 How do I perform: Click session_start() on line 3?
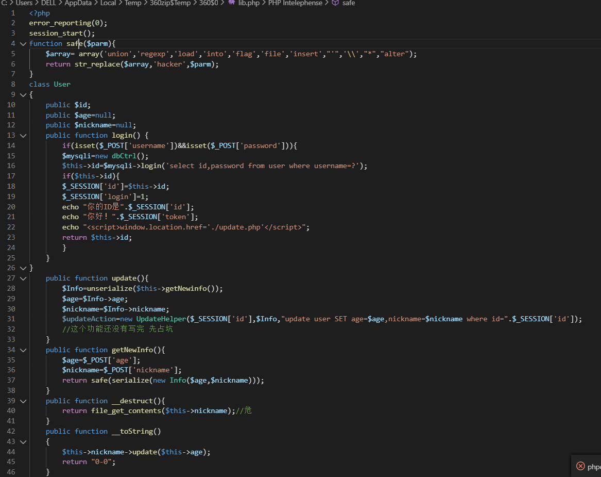pyautogui.click(x=62, y=34)
